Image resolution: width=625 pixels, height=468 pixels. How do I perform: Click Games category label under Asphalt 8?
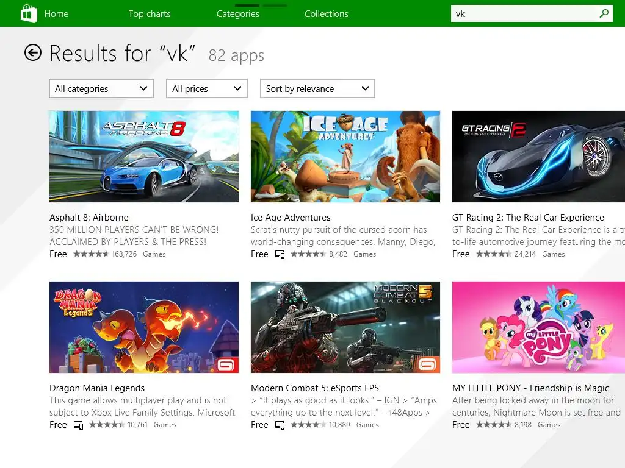pyautogui.click(x=154, y=254)
